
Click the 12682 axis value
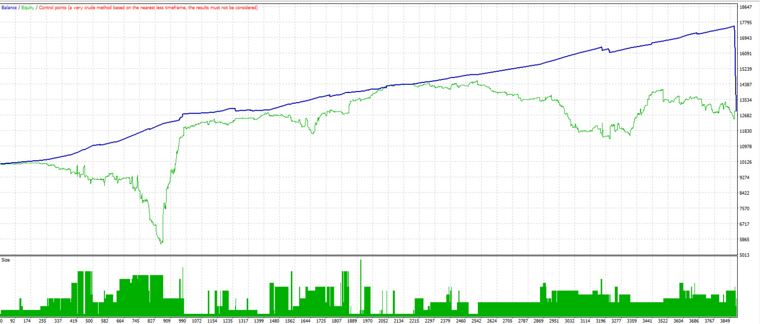point(746,116)
